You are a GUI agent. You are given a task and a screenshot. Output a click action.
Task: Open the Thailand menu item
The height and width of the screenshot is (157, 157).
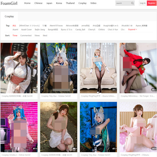tap(70, 3)
